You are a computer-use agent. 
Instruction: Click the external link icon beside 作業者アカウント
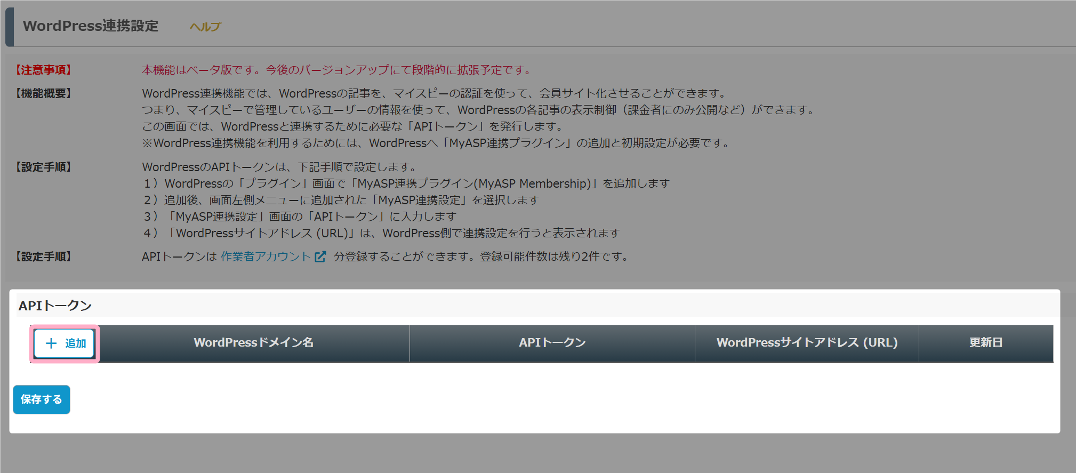point(320,257)
